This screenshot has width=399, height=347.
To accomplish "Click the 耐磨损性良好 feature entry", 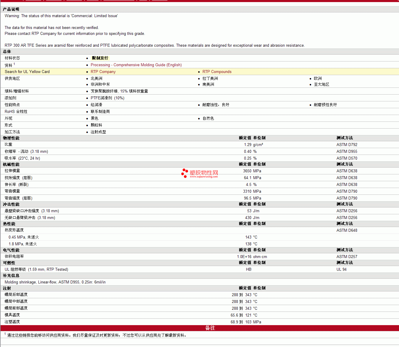I will pos(325,105).
